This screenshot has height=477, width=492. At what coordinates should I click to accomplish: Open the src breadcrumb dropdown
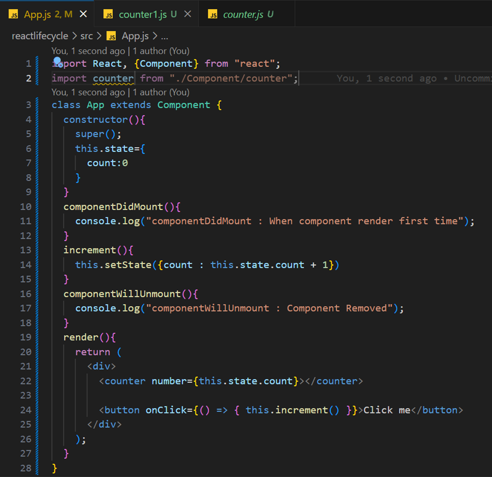pos(86,36)
